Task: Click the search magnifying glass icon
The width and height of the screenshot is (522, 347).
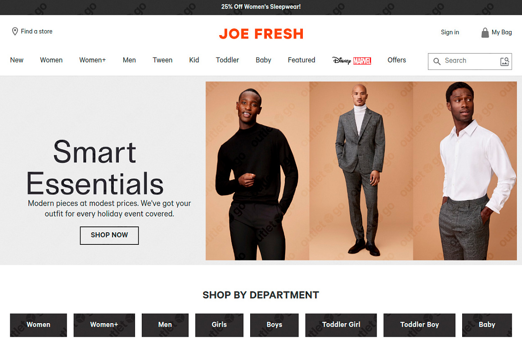Action: coord(437,61)
